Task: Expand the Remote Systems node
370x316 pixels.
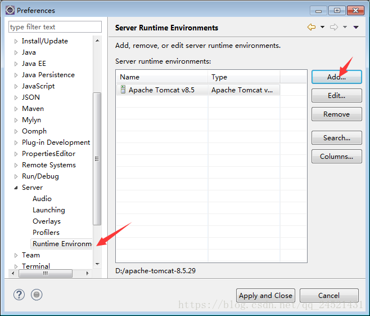Action: 16,165
